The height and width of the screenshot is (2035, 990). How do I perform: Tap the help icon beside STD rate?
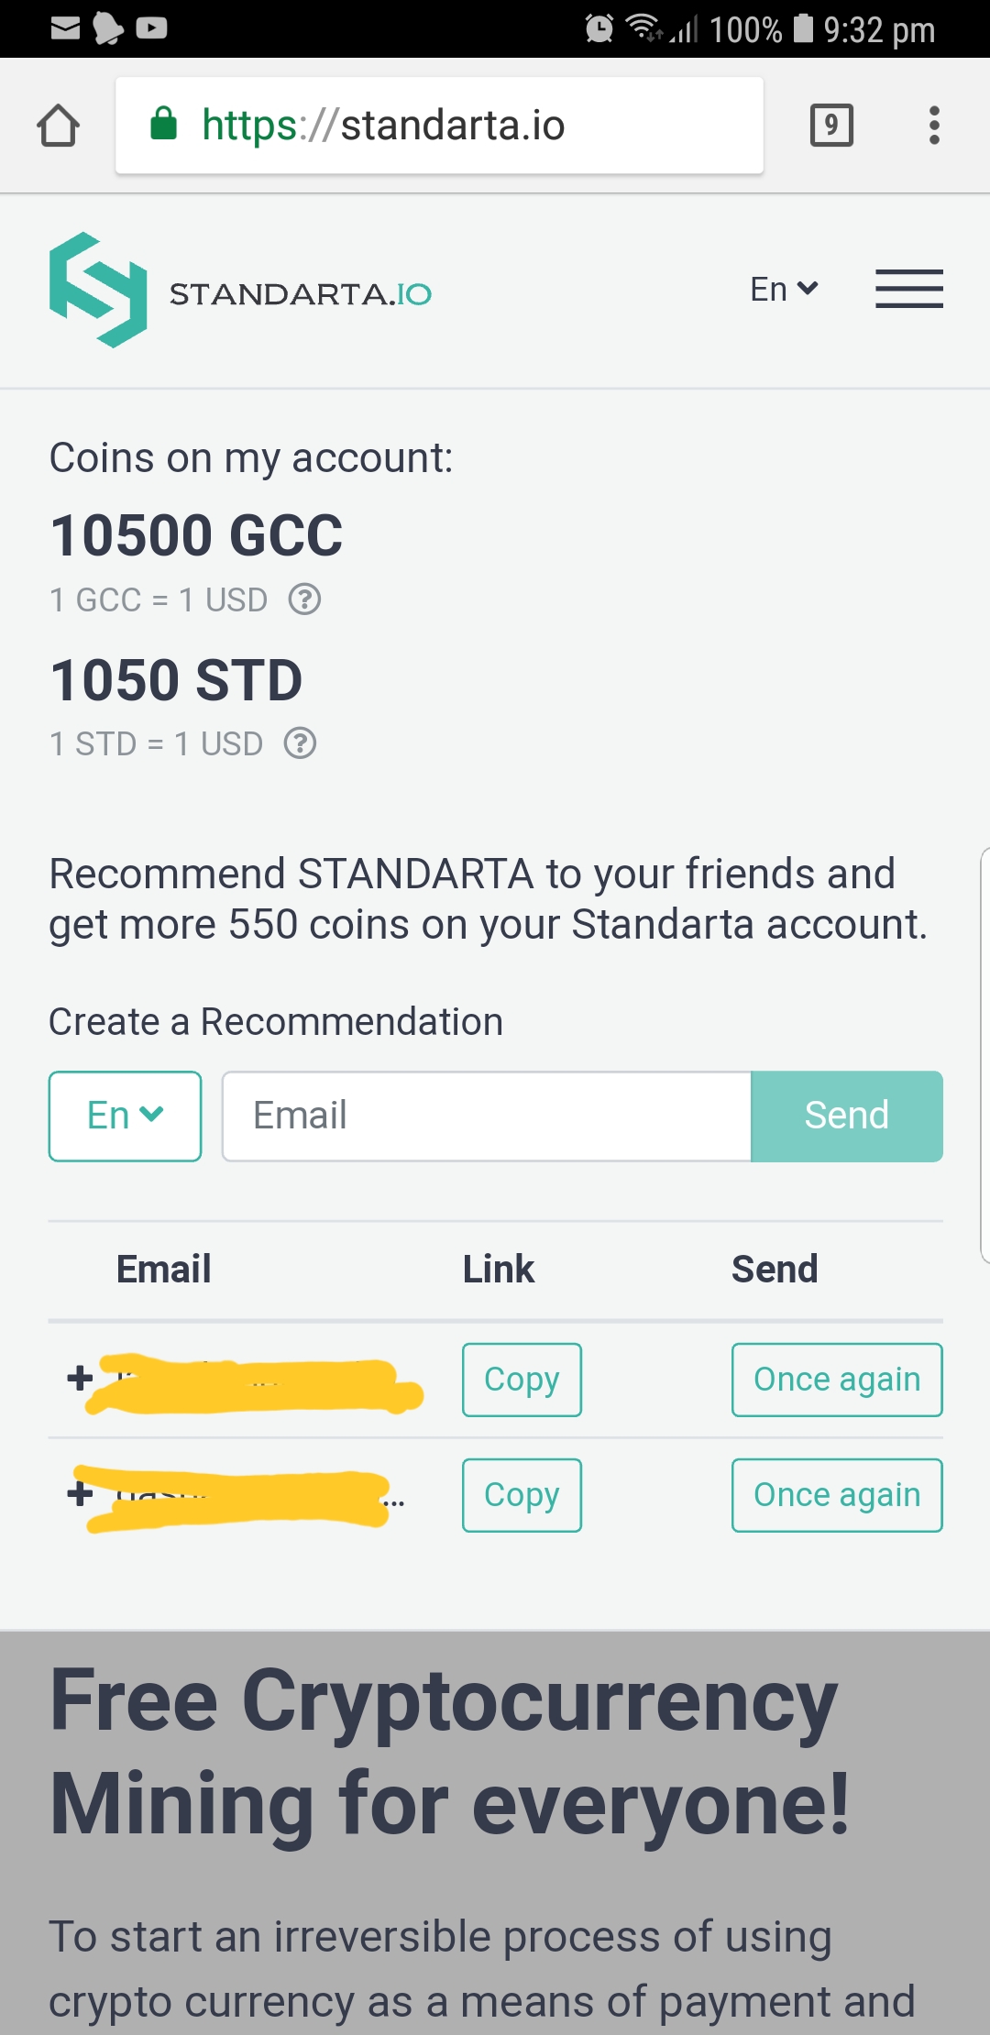pyautogui.click(x=300, y=743)
